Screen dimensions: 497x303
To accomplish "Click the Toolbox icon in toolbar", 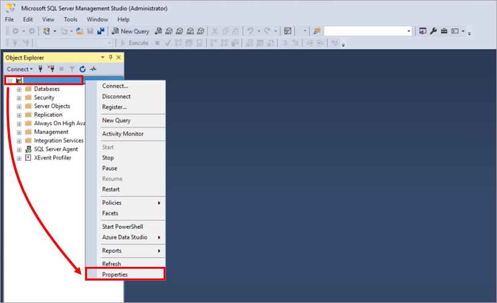I will [444, 31].
